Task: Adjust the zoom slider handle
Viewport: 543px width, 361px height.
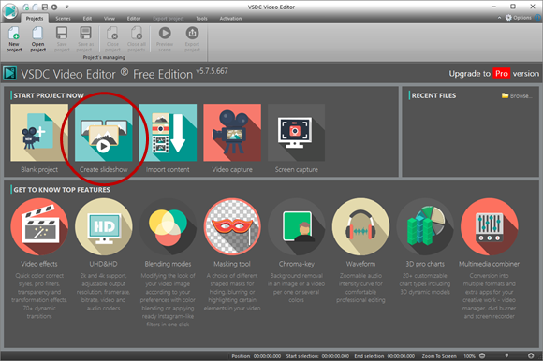Action: click(x=507, y=355)
